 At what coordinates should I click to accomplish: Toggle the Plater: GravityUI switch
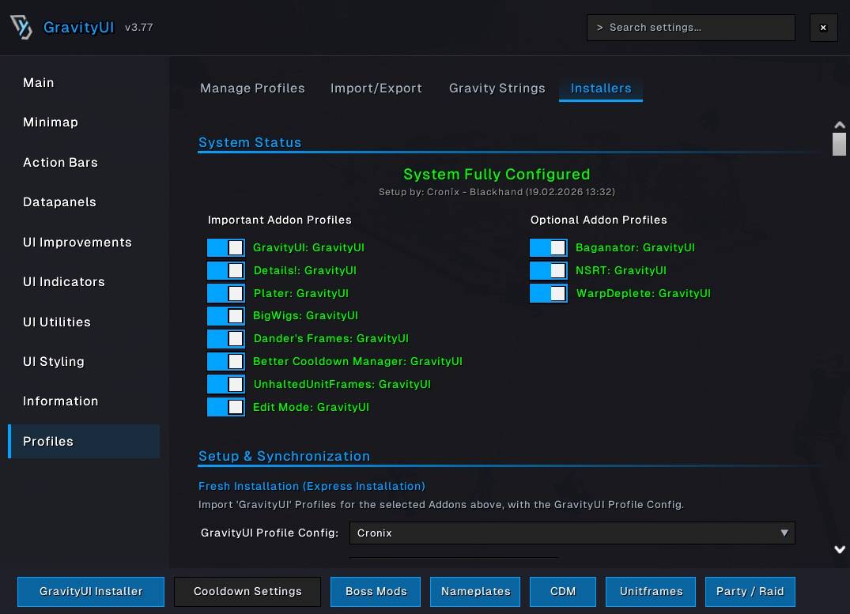click(x=225, y=293)
